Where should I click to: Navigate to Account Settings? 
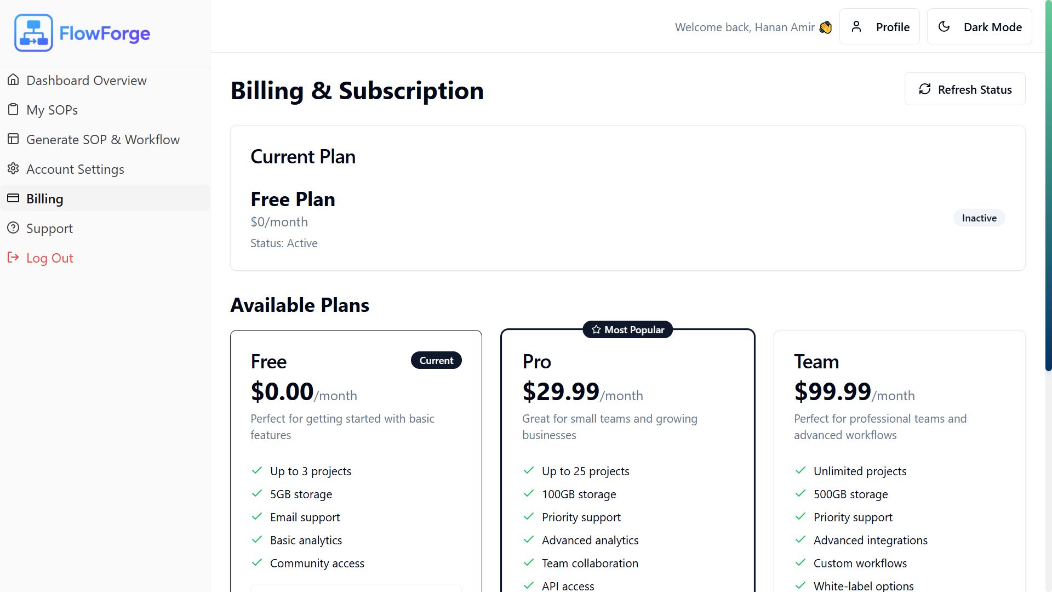[75, 169]
